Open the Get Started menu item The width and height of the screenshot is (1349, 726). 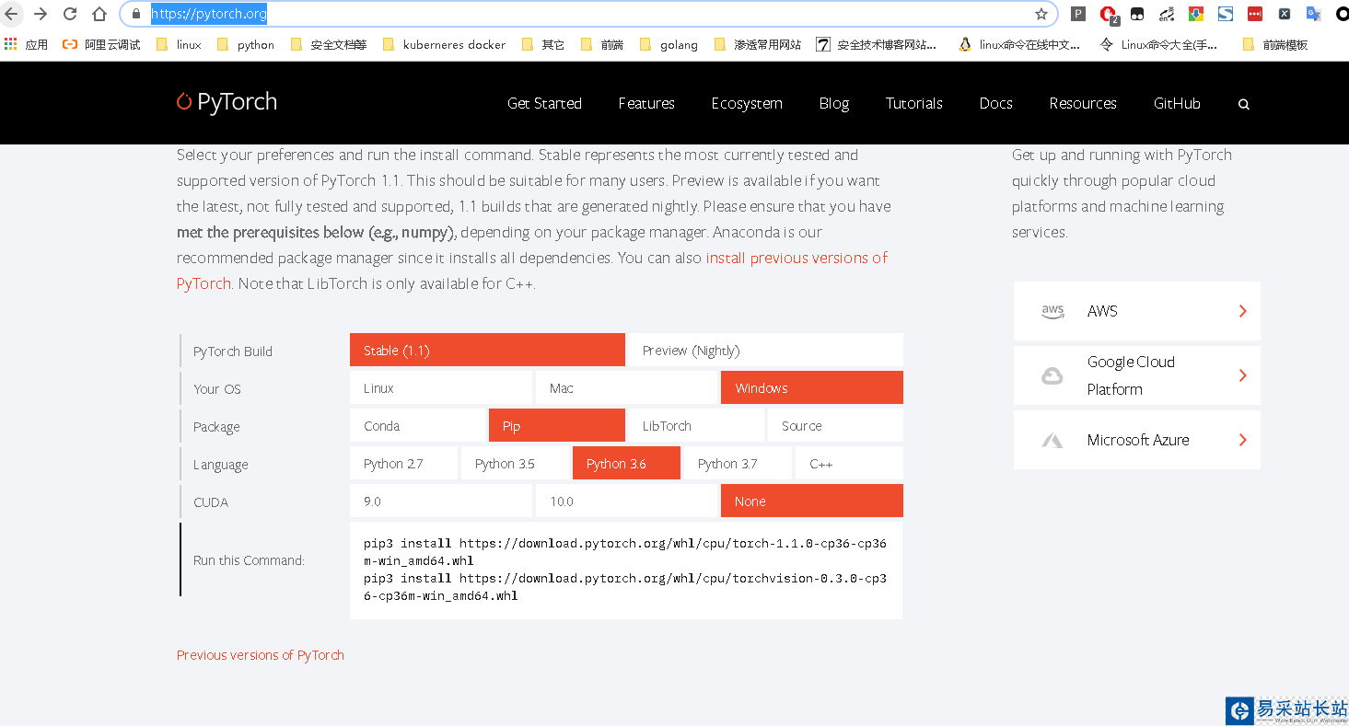click(x=544, y=103)
